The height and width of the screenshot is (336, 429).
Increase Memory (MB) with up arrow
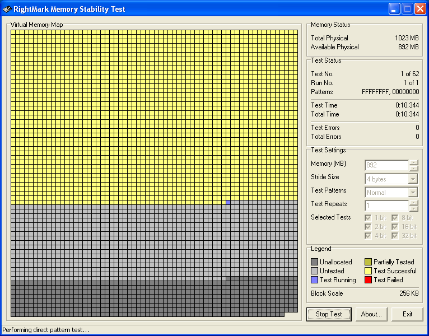(x=414, y=162)
